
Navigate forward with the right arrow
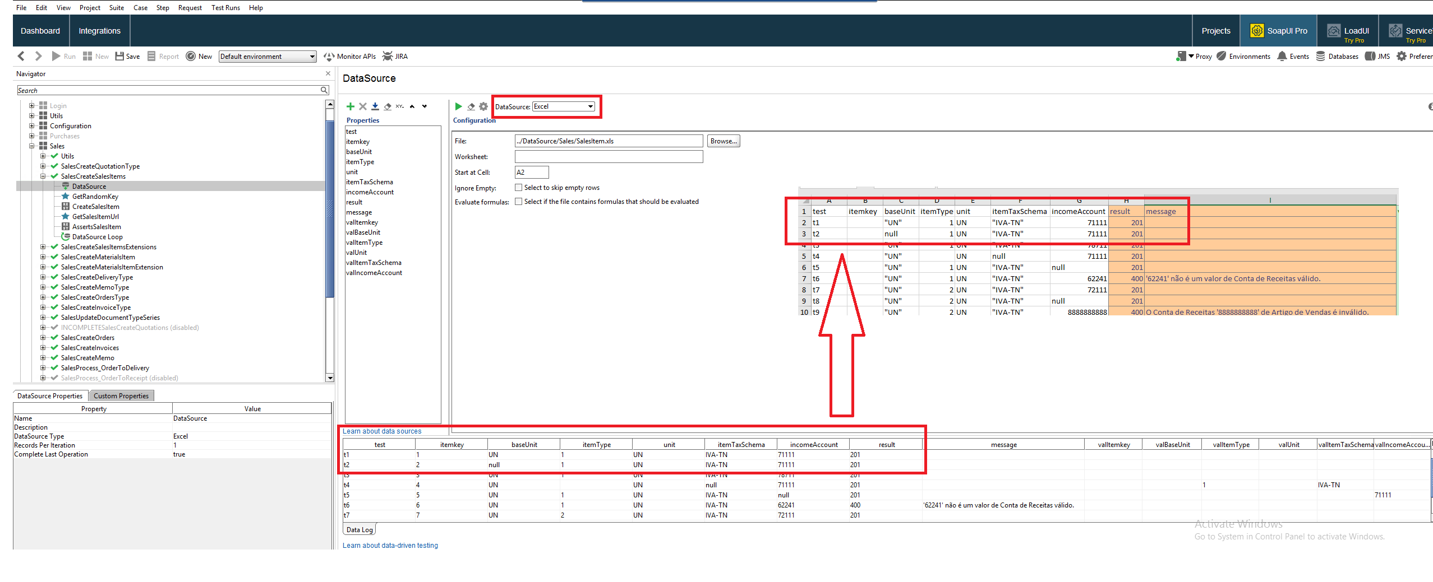(38, 56)
